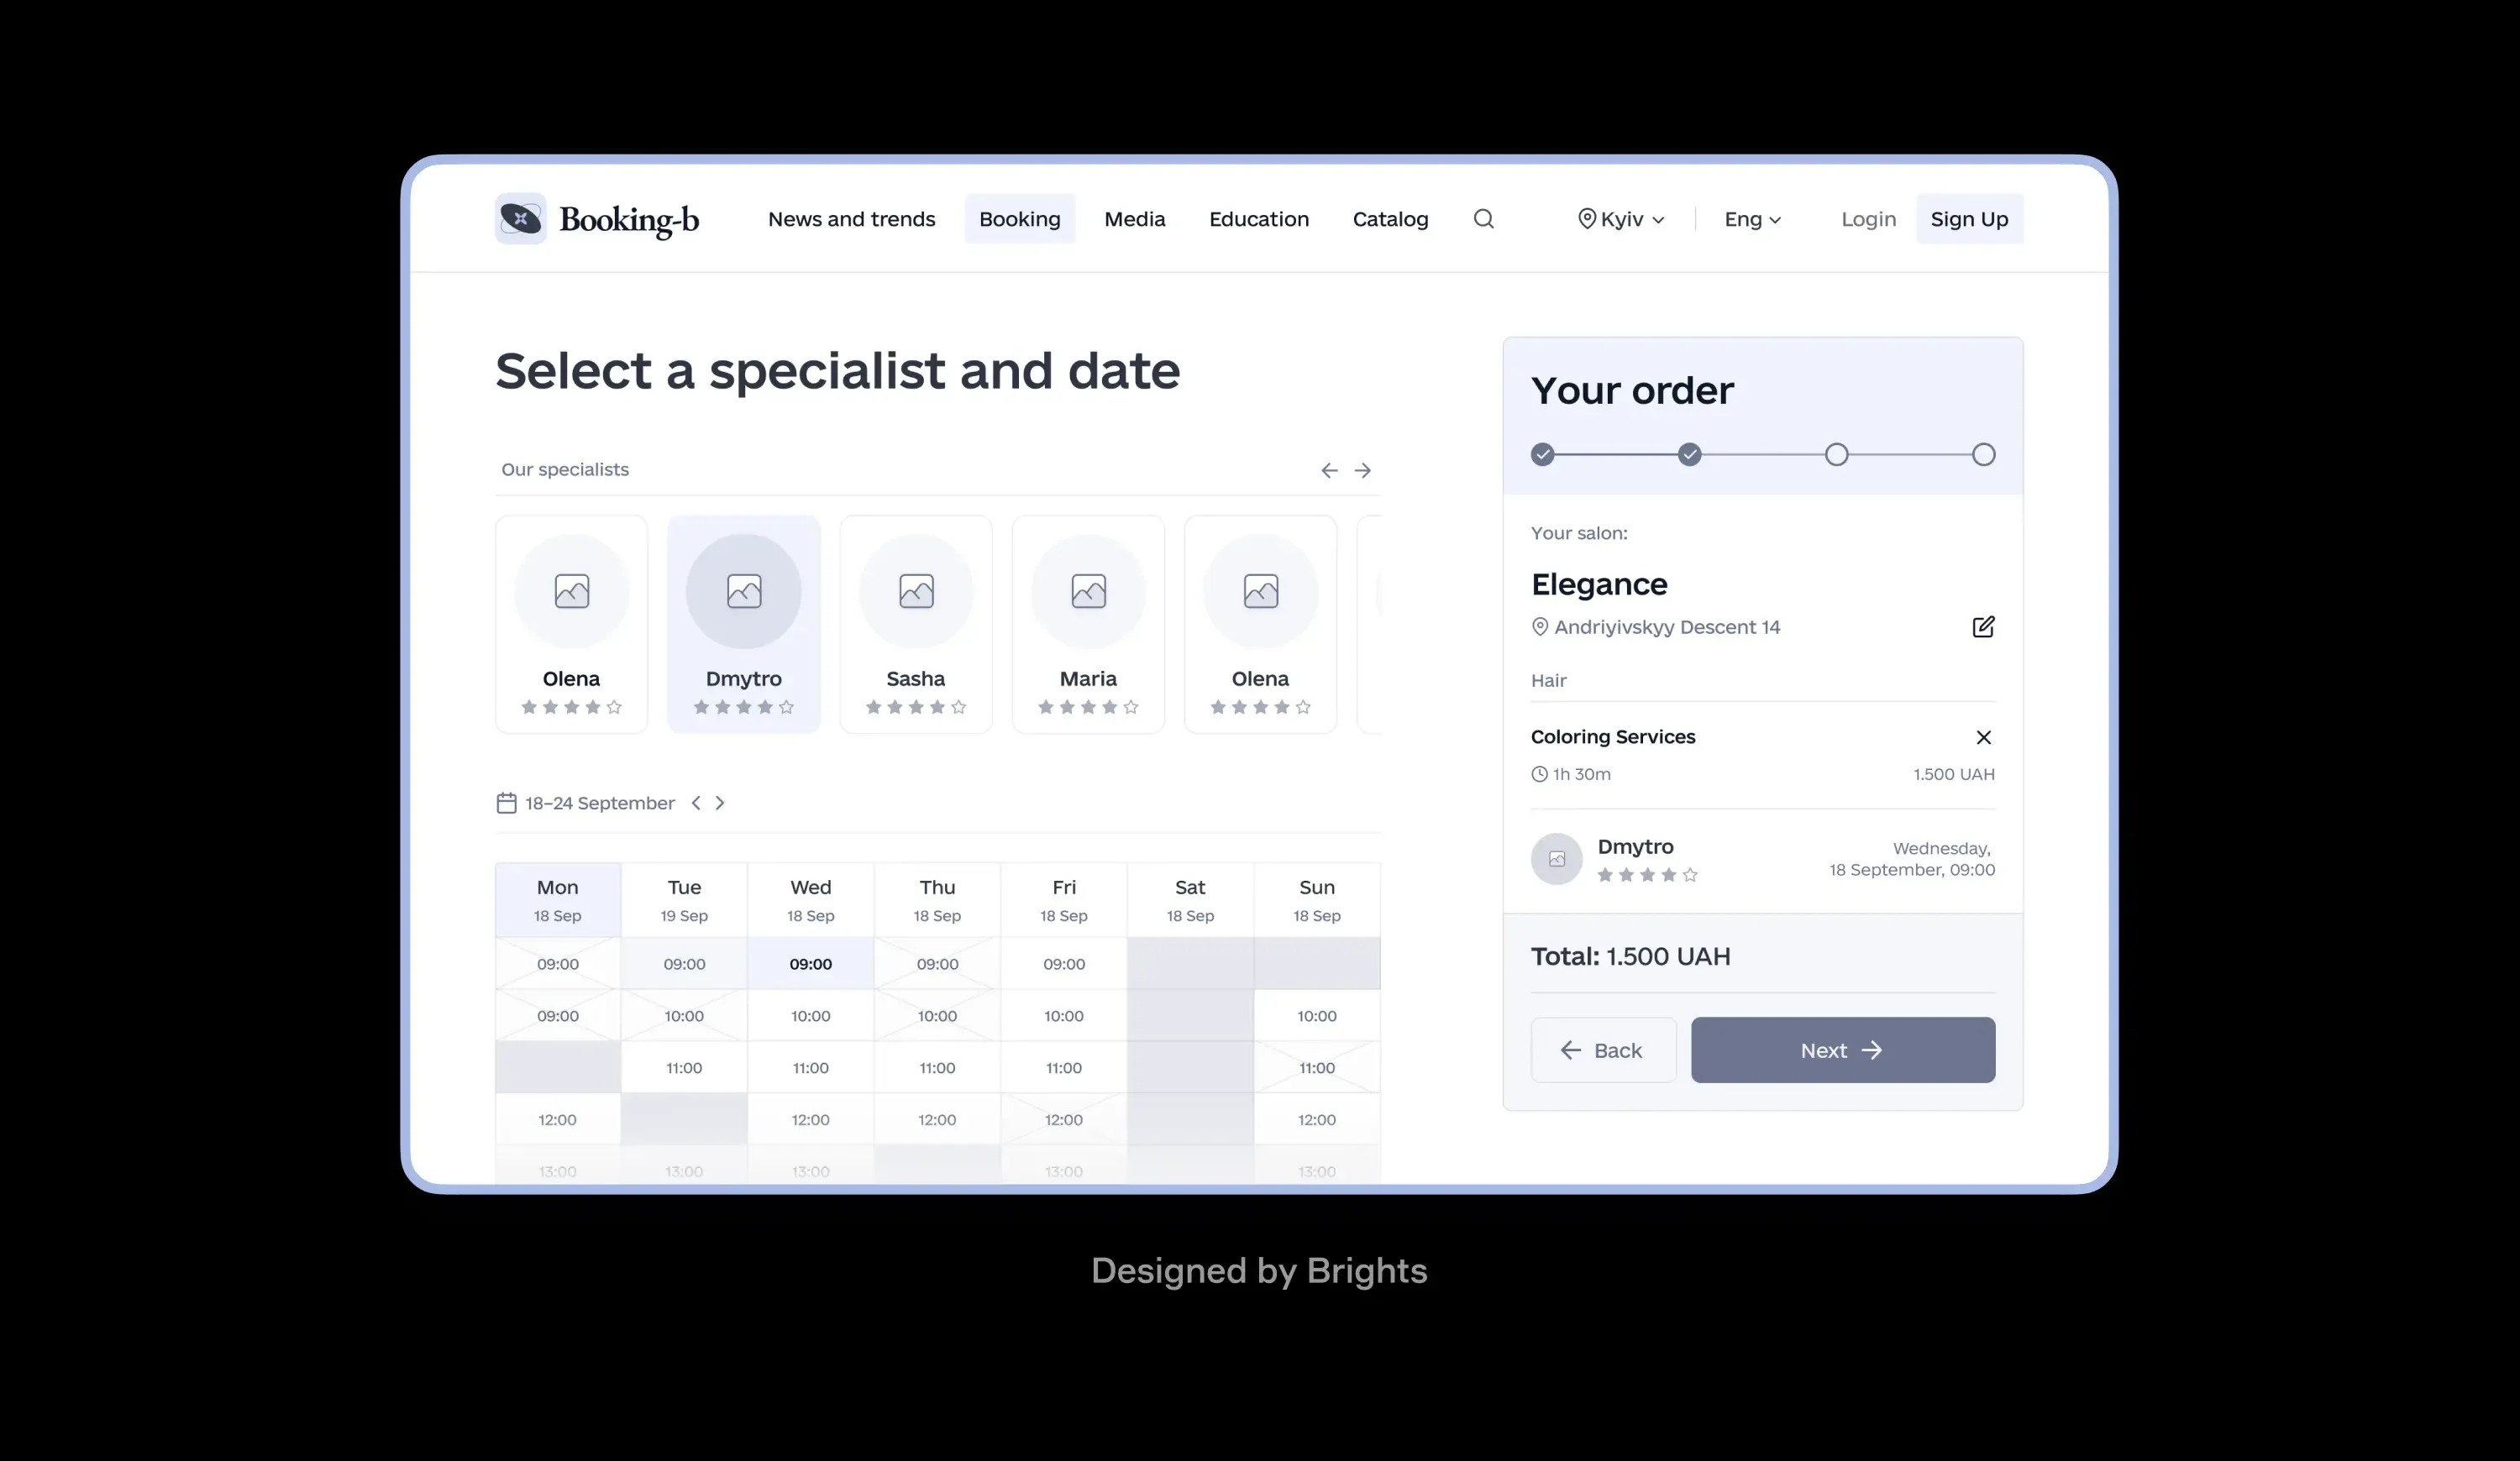Viewport: 2520px width, 1461px height.
Task: Select the Thu column header
Action: point(937,900)
